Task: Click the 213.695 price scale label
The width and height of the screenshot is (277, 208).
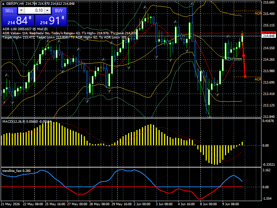Action: coord(269,82)
